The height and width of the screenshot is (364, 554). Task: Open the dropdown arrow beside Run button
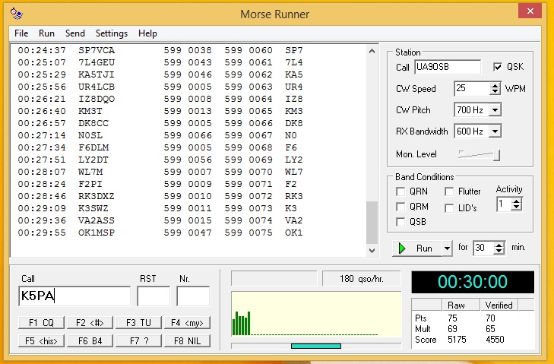[446, 248]
